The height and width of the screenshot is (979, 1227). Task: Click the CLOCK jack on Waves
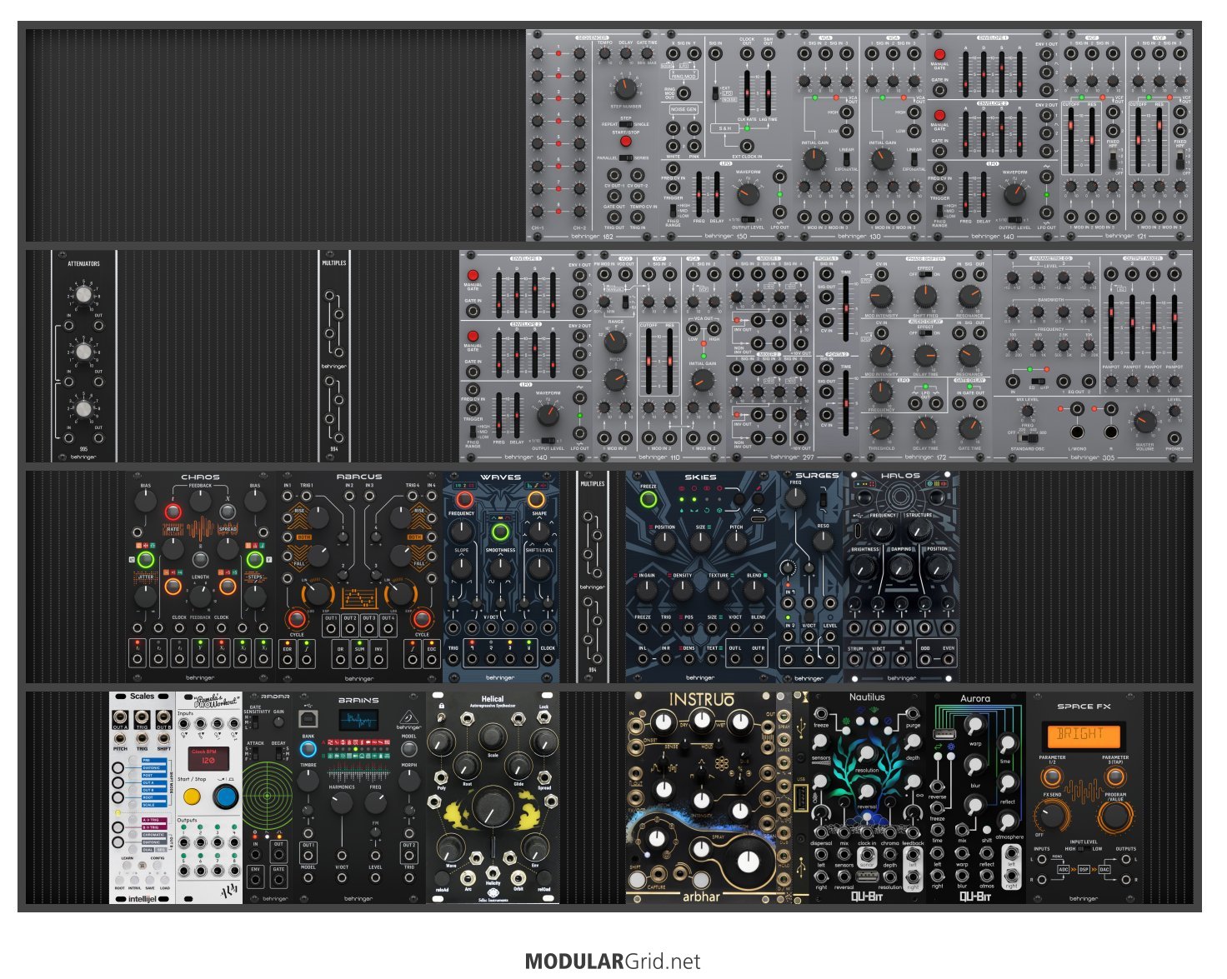[x=548, y=659]
